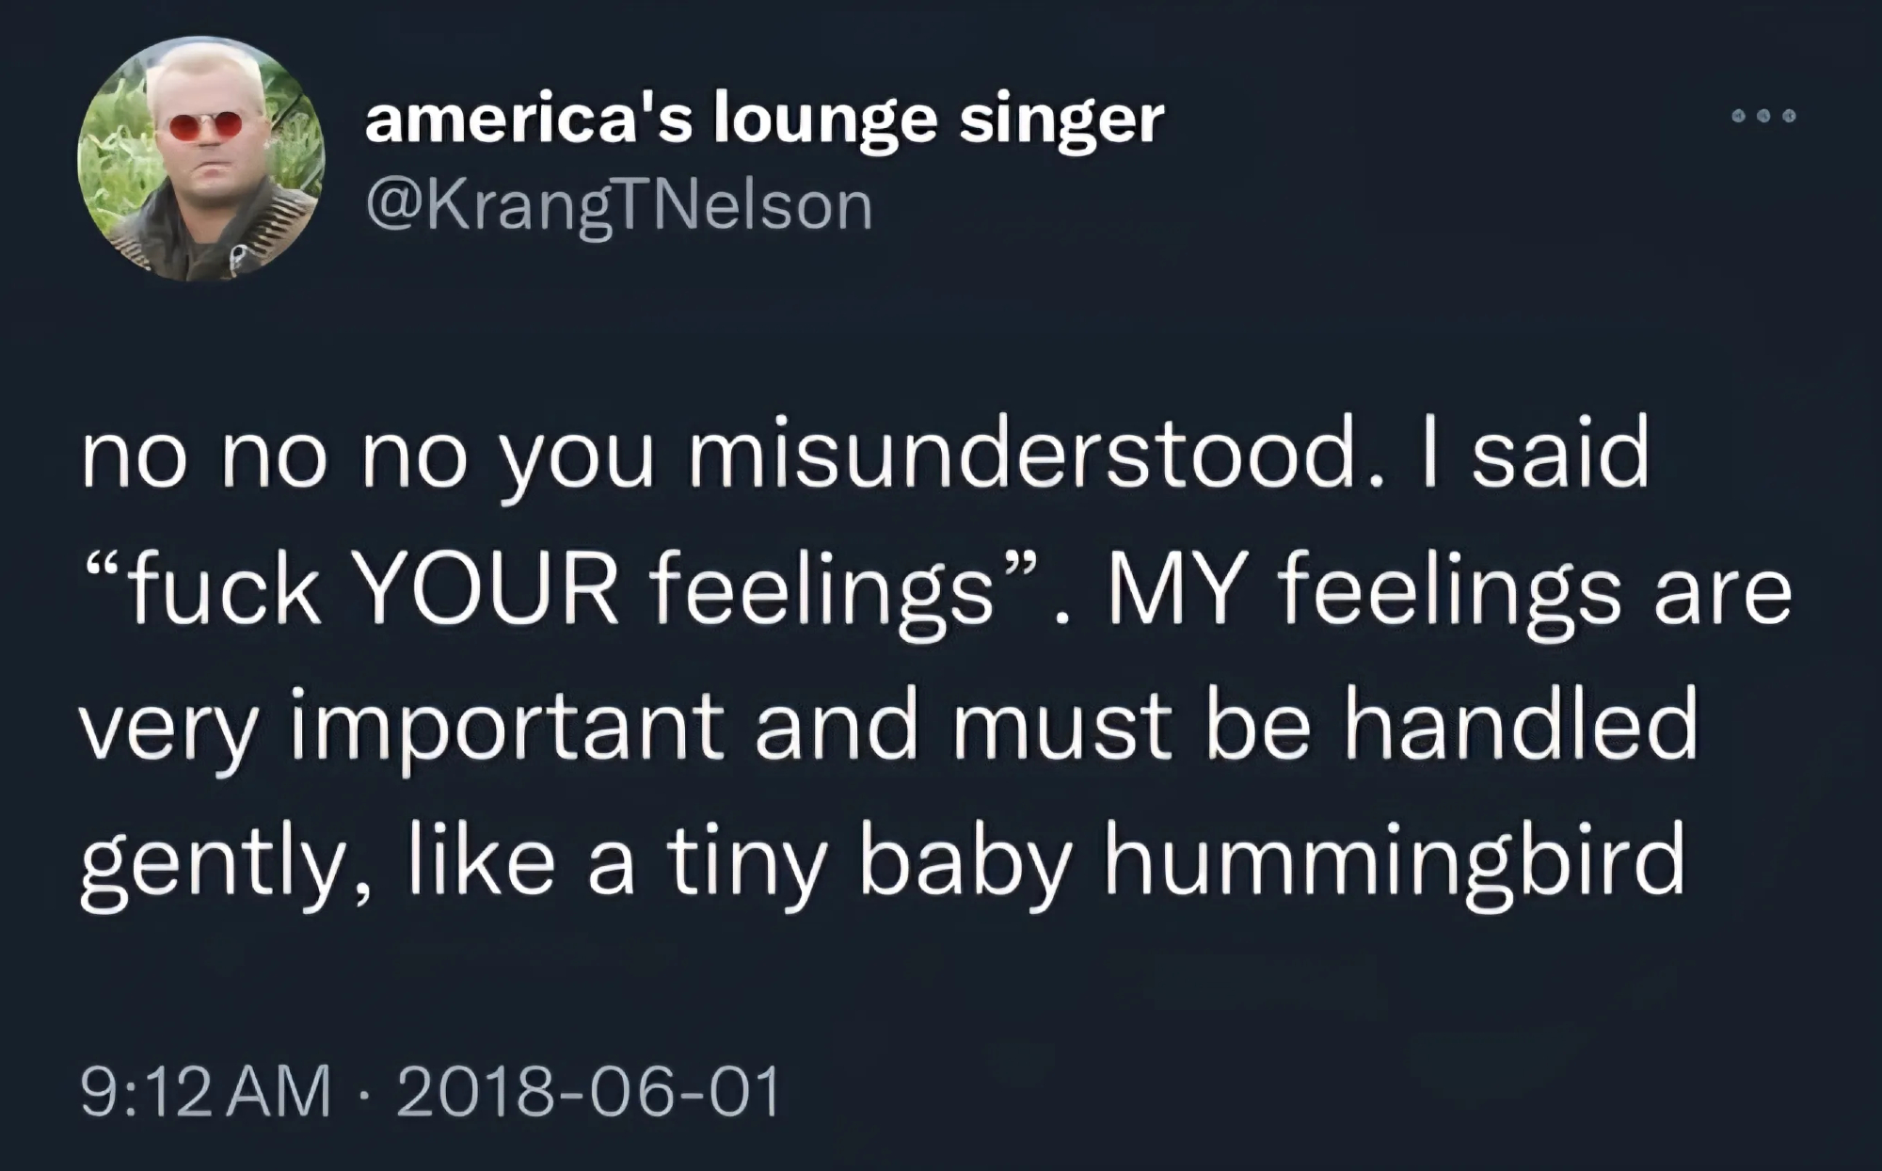This screenshot has height=1171, width=1882.
Task: Click the word "hummingbird" in the tweet
Action: click(x=1395, y=859)
